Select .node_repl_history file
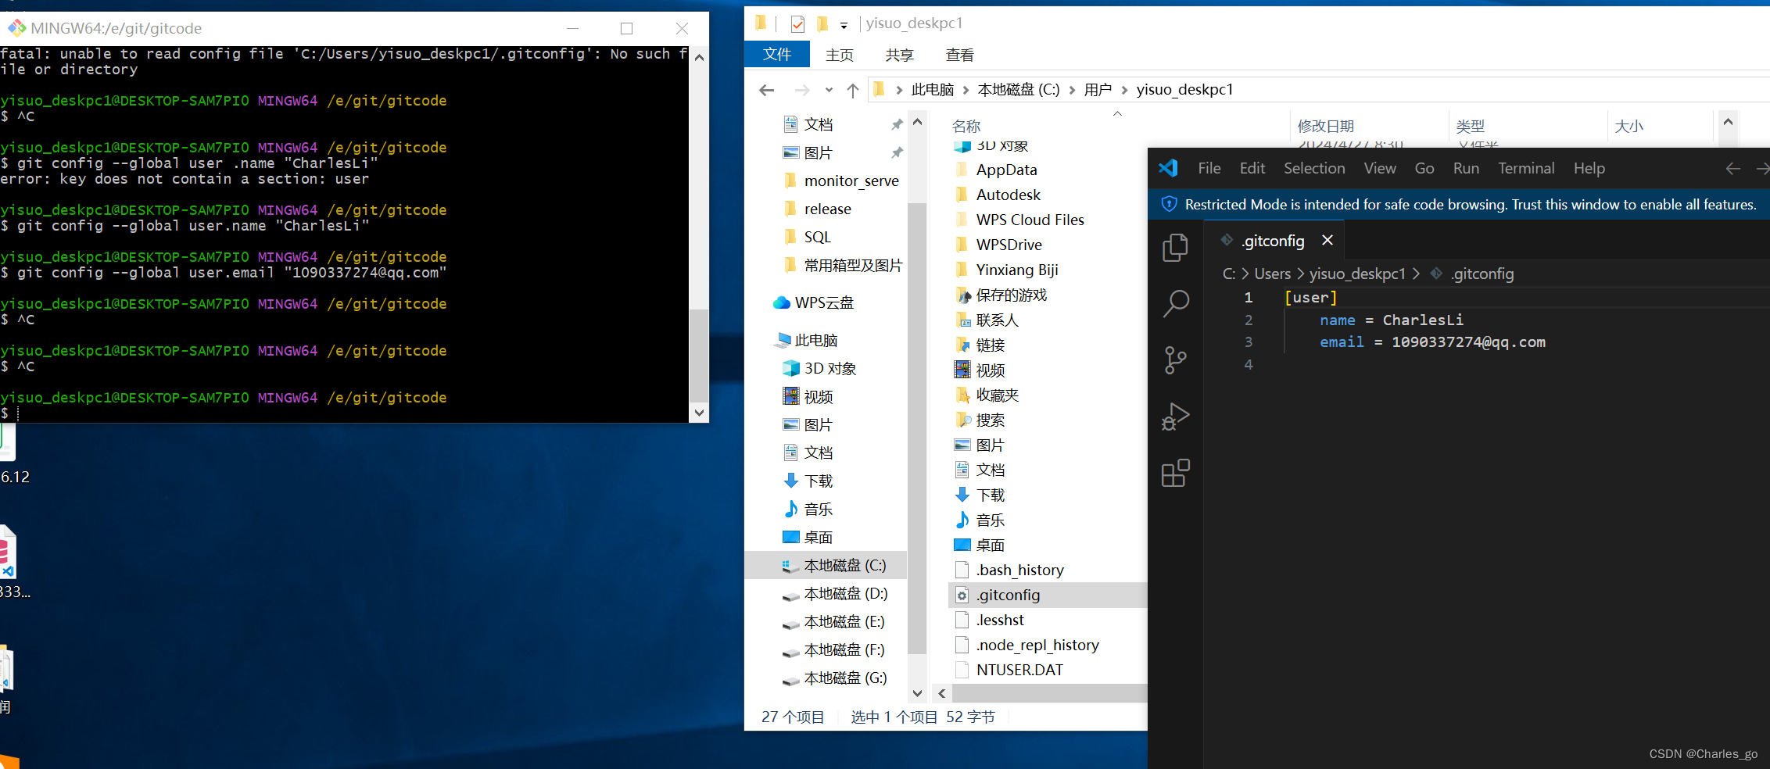Screen dimensions: 1770x769 tap(1037, 645)
